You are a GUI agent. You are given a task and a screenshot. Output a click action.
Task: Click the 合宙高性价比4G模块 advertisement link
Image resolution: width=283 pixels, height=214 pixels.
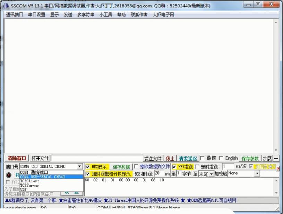click(80, 200)
